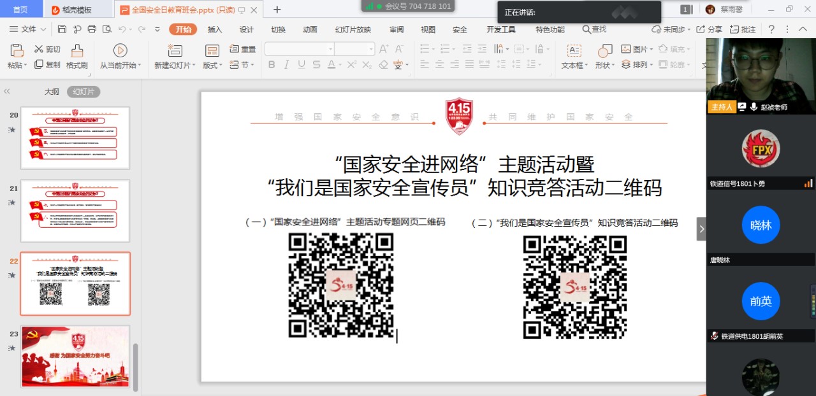The width and height of the screenshot is (816, 396).
Task: Open the File (文件) menu dropdown
Action: 29,29
